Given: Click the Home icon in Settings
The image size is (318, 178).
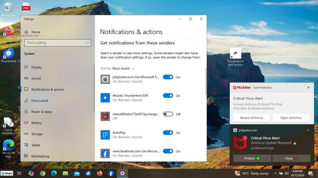Looking at the screenshot, I should 26,32.
